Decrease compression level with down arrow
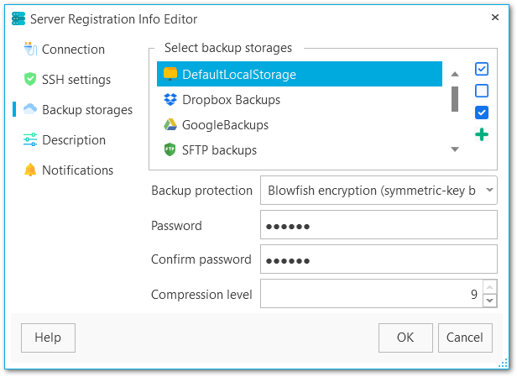This screenshot has height=377, width=517. (489, 300)
